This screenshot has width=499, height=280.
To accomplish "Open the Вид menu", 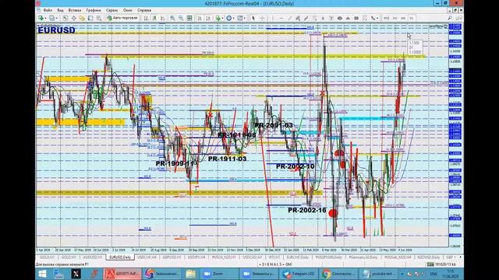I will pos(60,10).
